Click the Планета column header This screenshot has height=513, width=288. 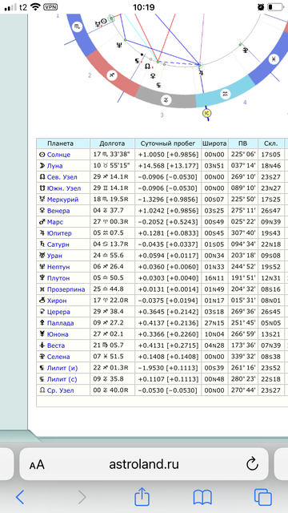pos(63,143)
